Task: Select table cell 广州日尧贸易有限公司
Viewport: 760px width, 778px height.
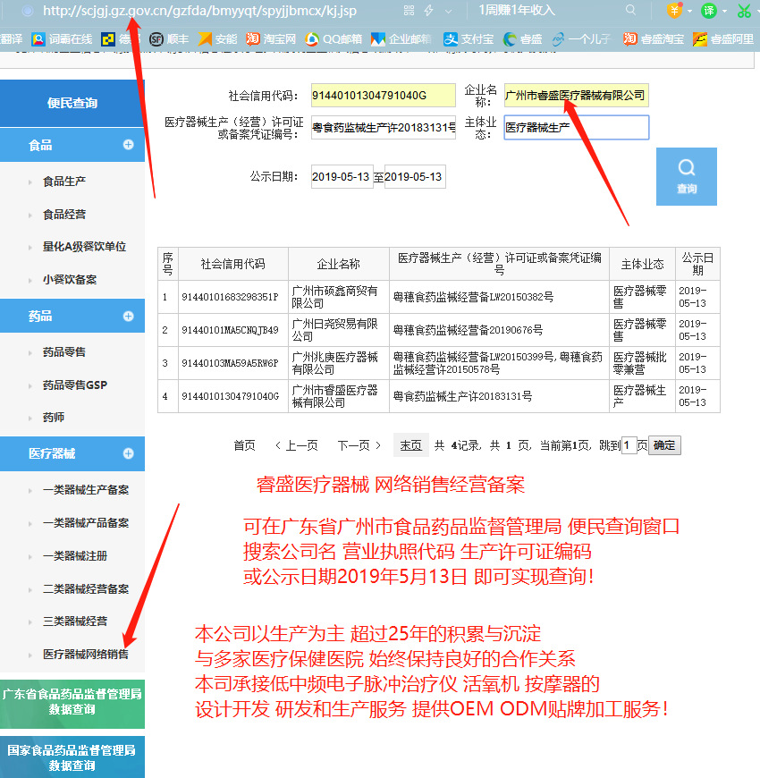Action: pos(338,330)
